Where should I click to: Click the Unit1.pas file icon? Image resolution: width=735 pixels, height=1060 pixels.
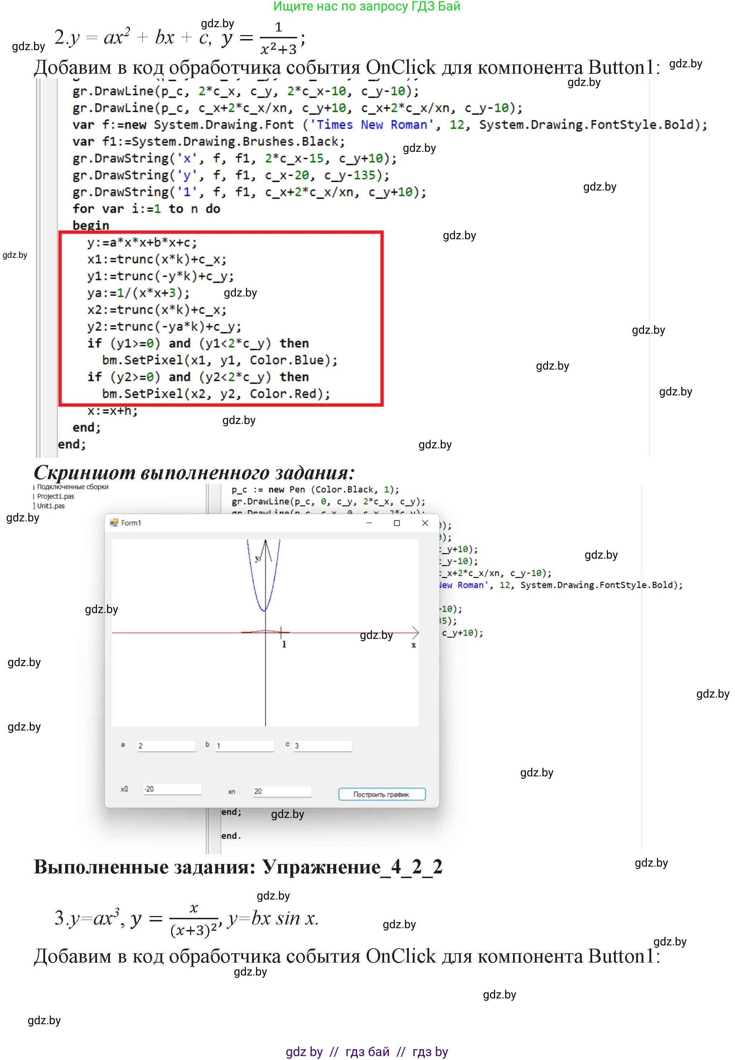pos(35,506)
